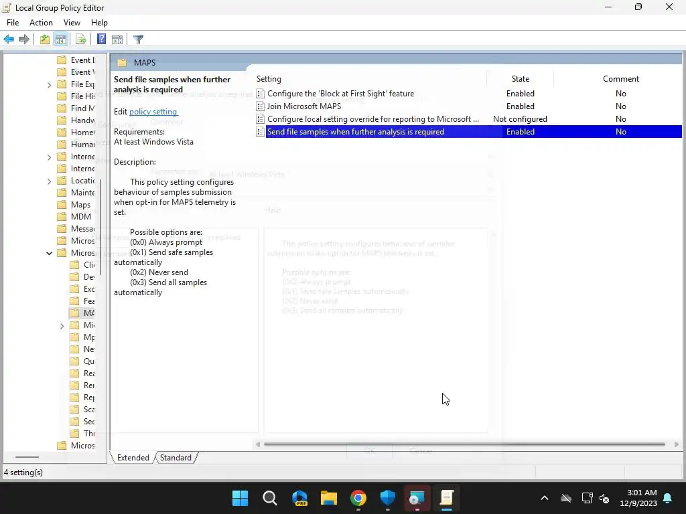The width and height of the screenshot is (686, 514).
Task: Open the View menu
Action: (x=72, y=23)
